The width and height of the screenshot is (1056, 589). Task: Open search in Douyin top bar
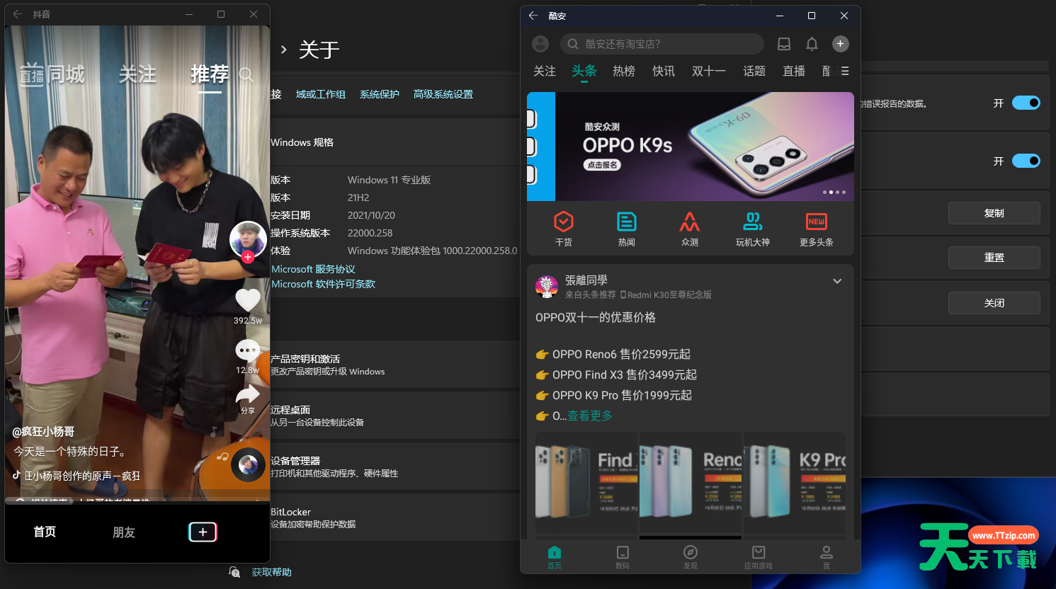(x=246, y=74)
